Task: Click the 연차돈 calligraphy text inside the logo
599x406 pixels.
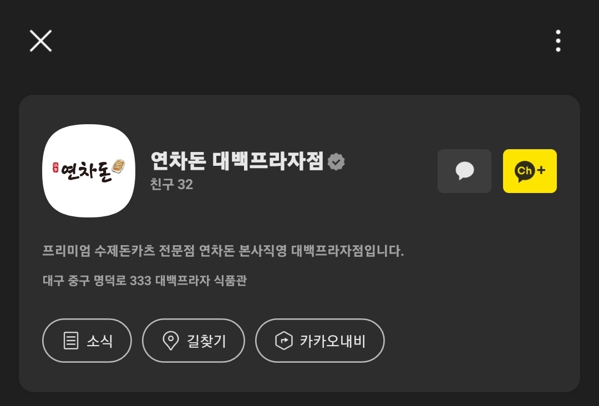Action: pos(86,172)
